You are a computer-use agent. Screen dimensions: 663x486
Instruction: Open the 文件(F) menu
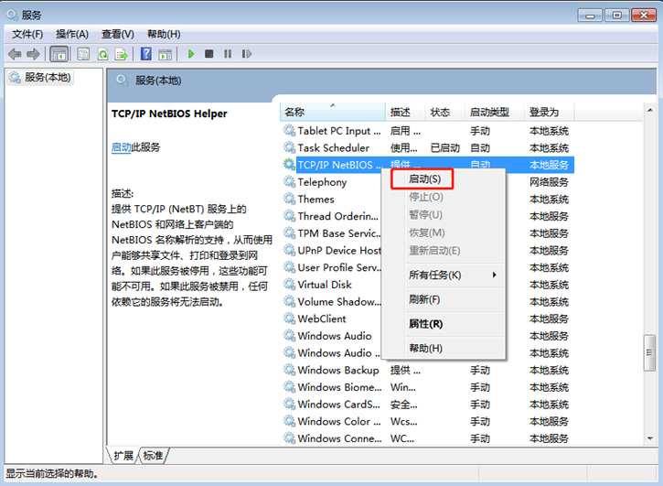coord(27,34)
